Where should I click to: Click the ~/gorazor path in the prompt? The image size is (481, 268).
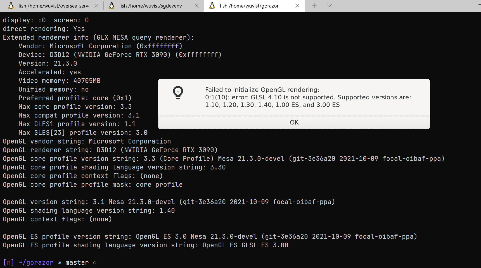coord(36,262)
